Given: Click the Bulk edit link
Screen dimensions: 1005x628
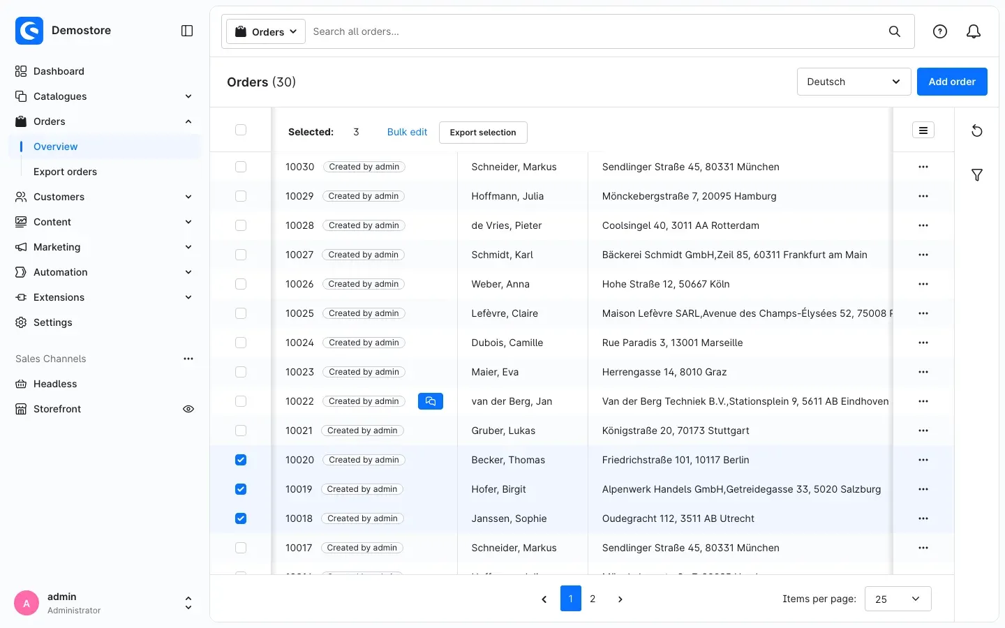Looking at the screenshot, I should pyautogui.click(x=407, y=132).
